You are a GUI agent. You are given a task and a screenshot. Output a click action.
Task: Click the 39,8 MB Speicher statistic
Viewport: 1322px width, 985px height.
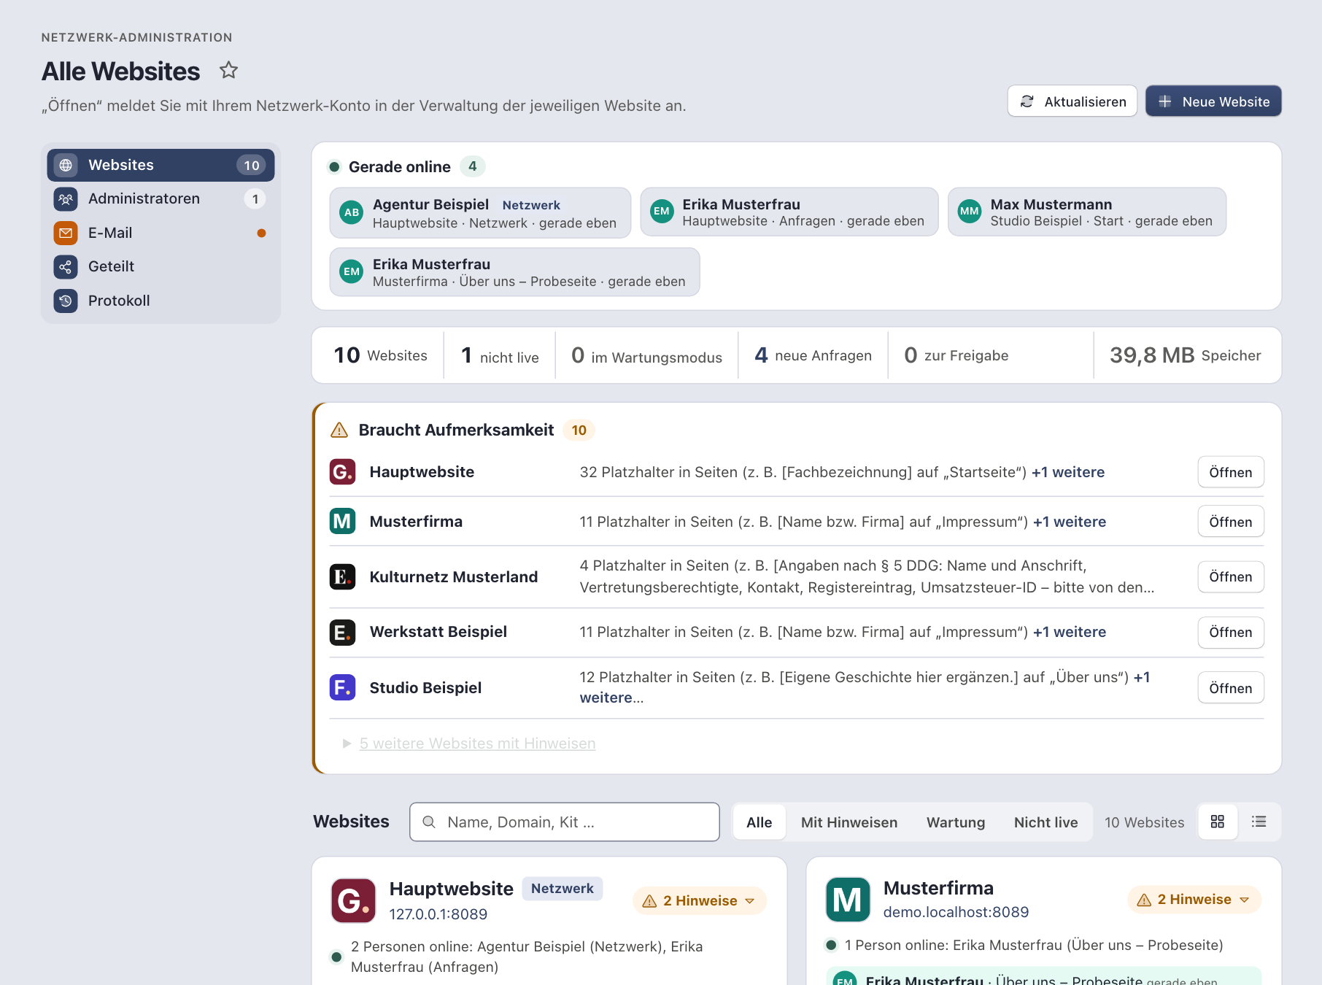click(1185, 355)
